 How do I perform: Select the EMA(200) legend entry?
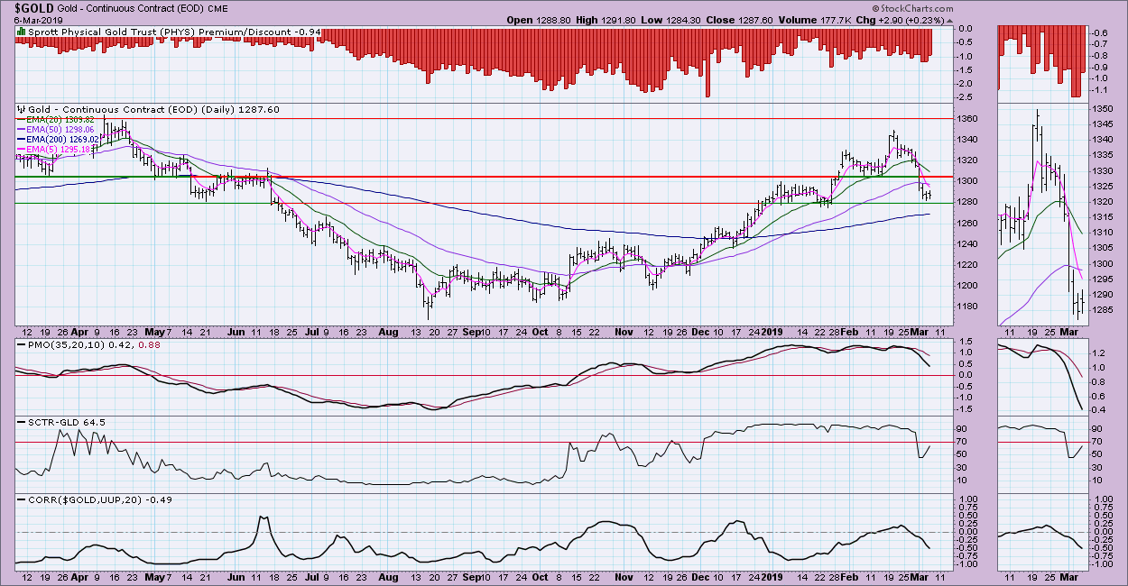(x=63, y=139)
